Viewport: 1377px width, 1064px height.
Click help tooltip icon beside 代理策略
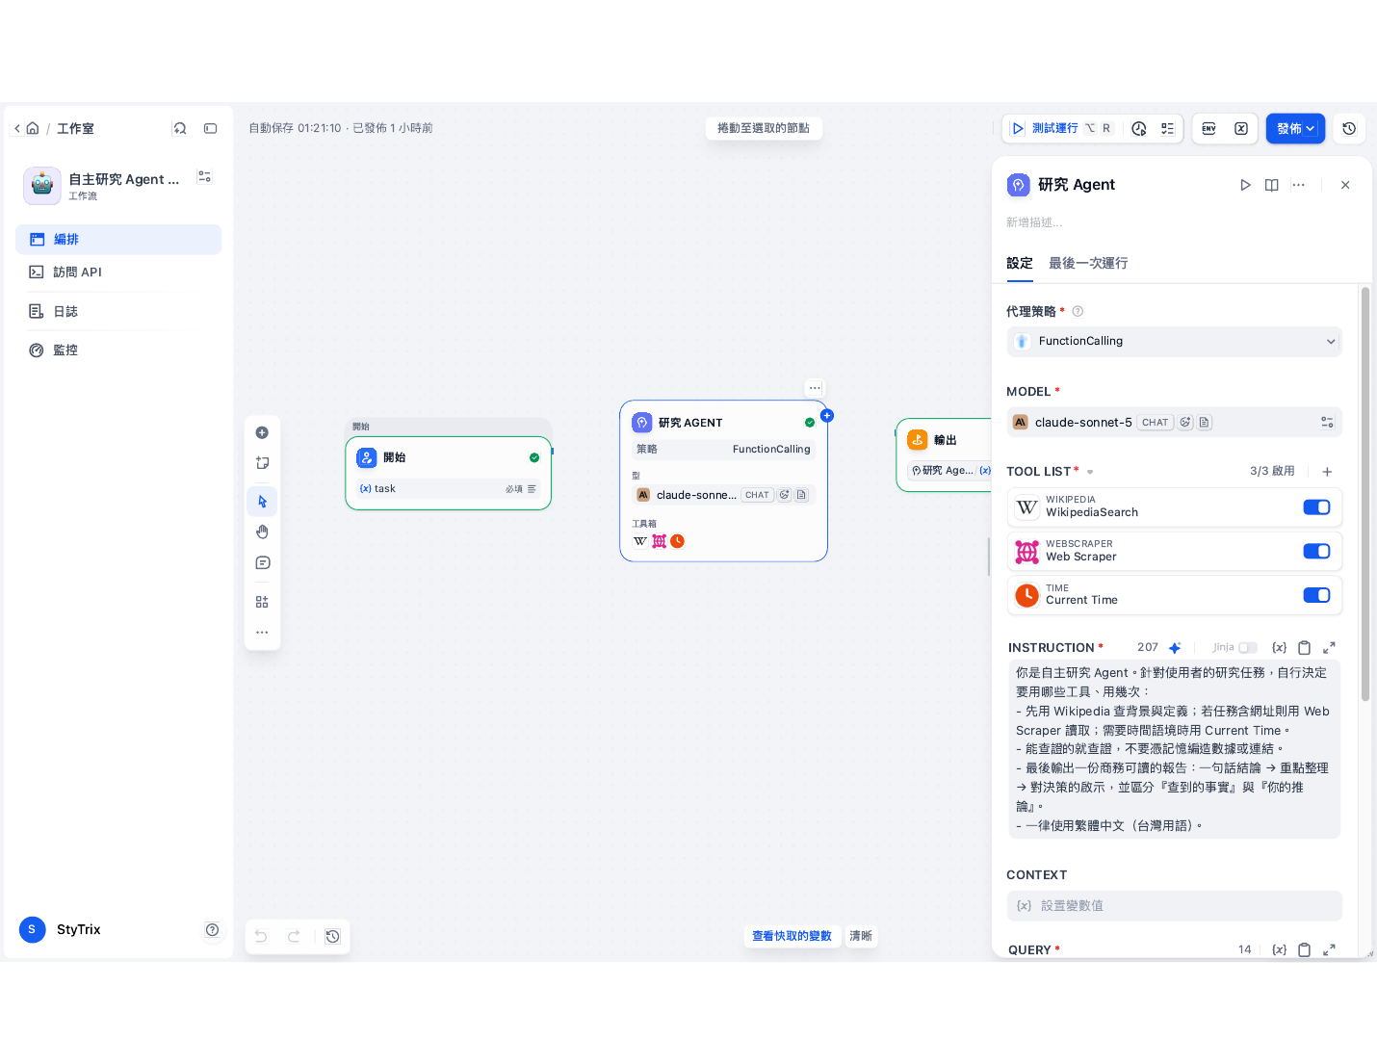1078,312
